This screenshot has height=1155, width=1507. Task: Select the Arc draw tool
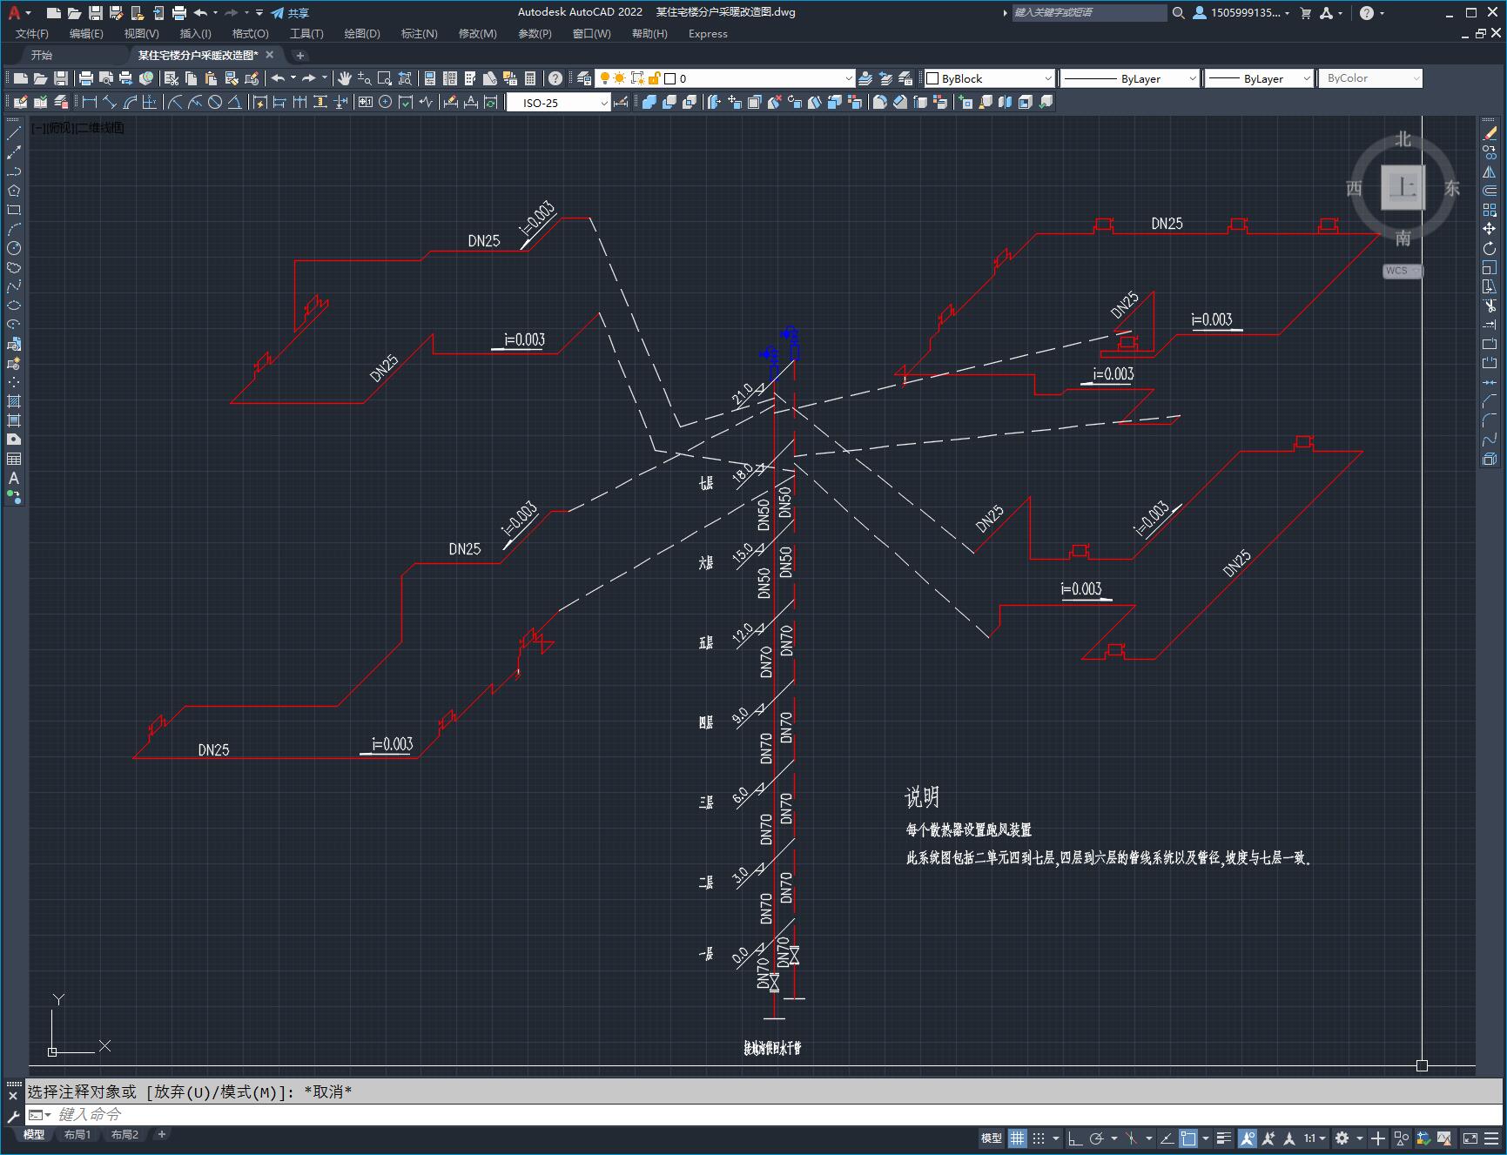tap(14, 229)
